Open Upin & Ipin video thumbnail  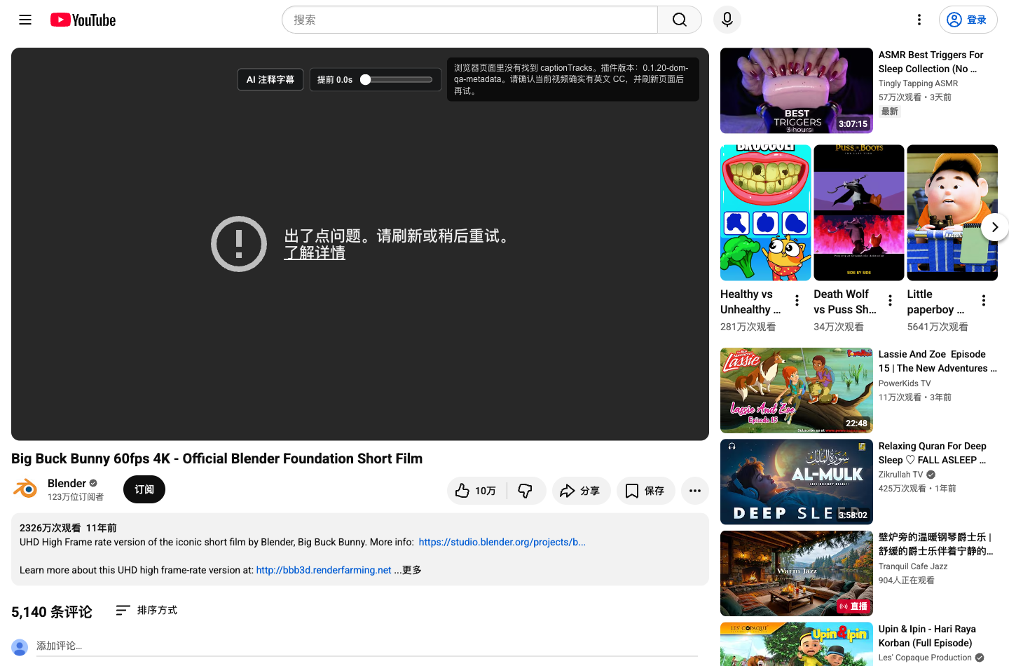797,644
